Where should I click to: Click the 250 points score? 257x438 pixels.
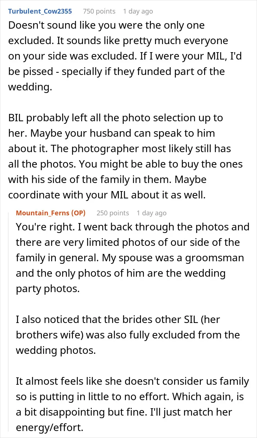click(x=113, y=213)
